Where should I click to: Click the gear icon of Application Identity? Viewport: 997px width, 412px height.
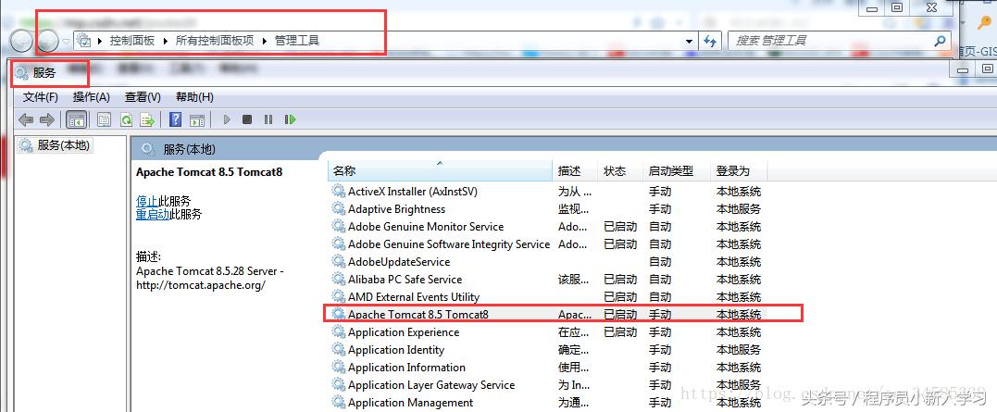coord(339,350)
